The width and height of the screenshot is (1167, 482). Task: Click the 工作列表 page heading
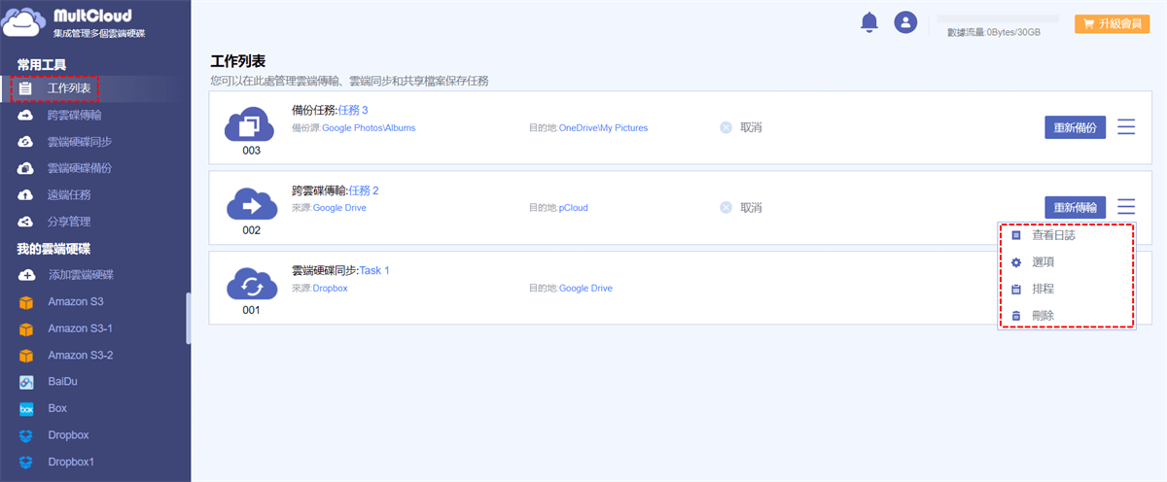[238, 60]
